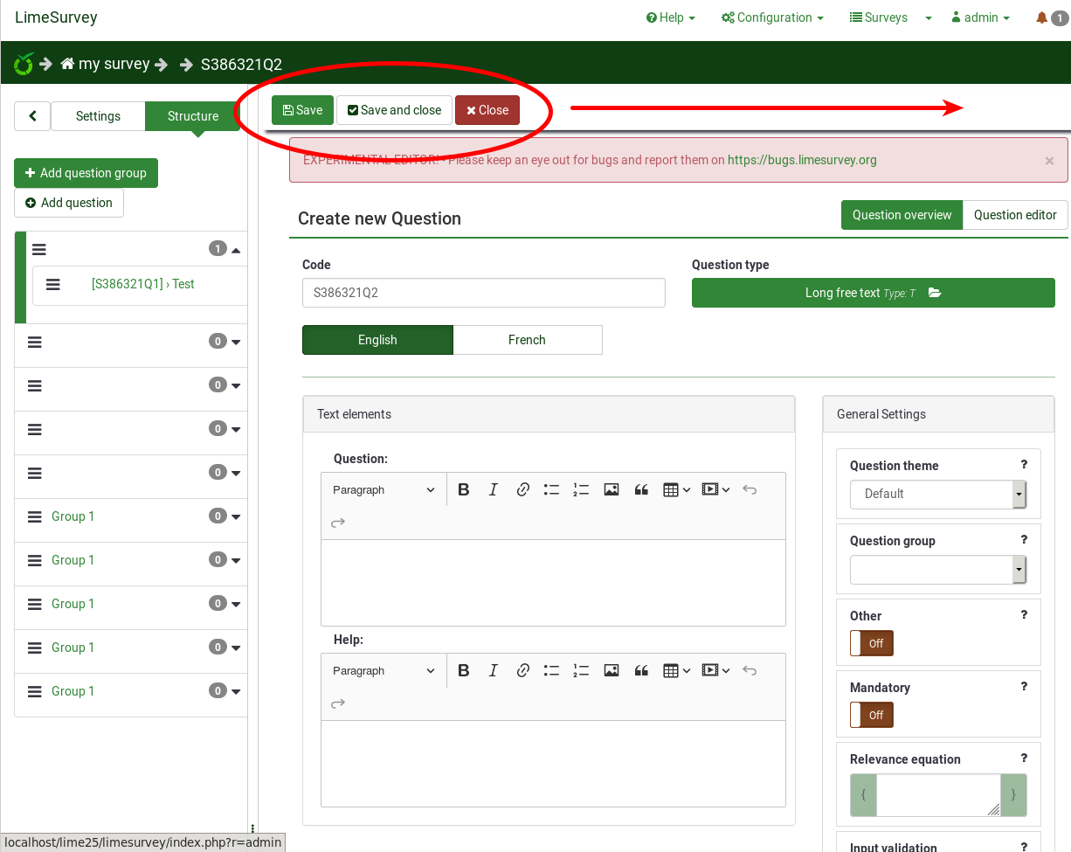Screen dimensions: 1071x852
Task: Click block quote icon in Help editor
Action: (641, 671)
